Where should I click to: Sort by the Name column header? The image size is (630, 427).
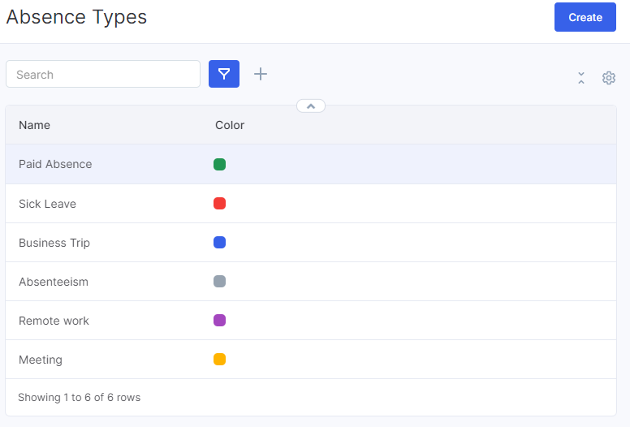pyautogui.click(x=35, y=125)
